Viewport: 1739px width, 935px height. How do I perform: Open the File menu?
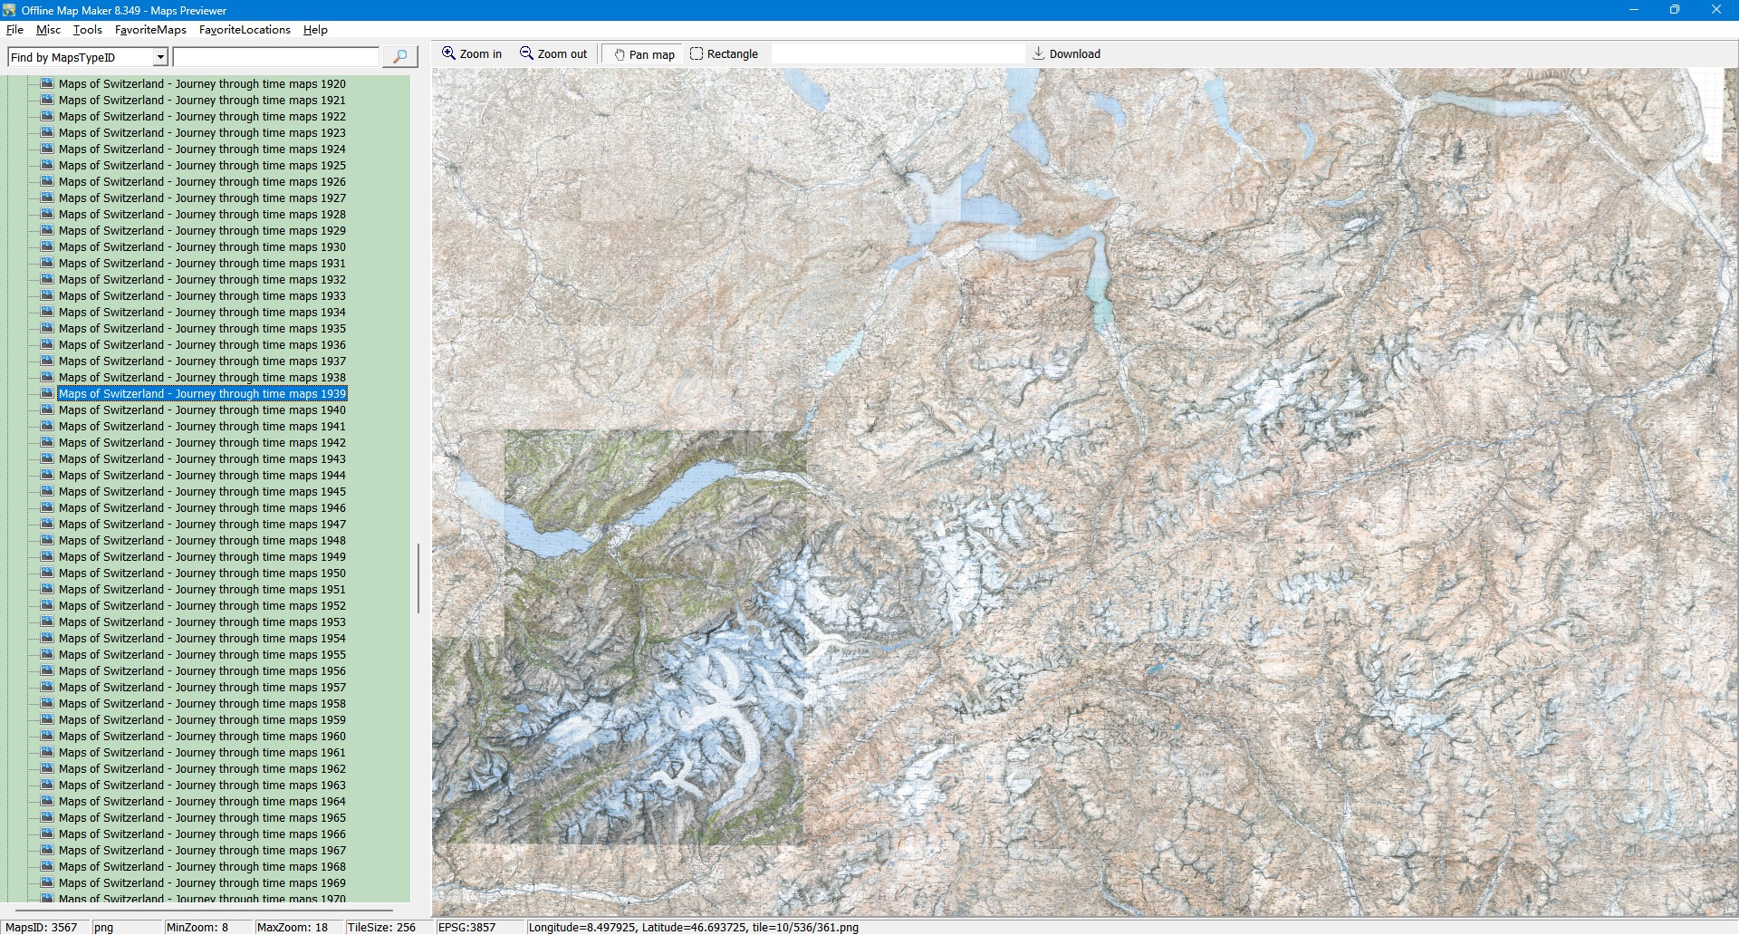(x=14, y=30)
